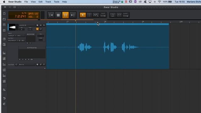This screenshot has width=201, height=113.
Task: Click the Sends panel header
Action: click(x=31, y=34)
